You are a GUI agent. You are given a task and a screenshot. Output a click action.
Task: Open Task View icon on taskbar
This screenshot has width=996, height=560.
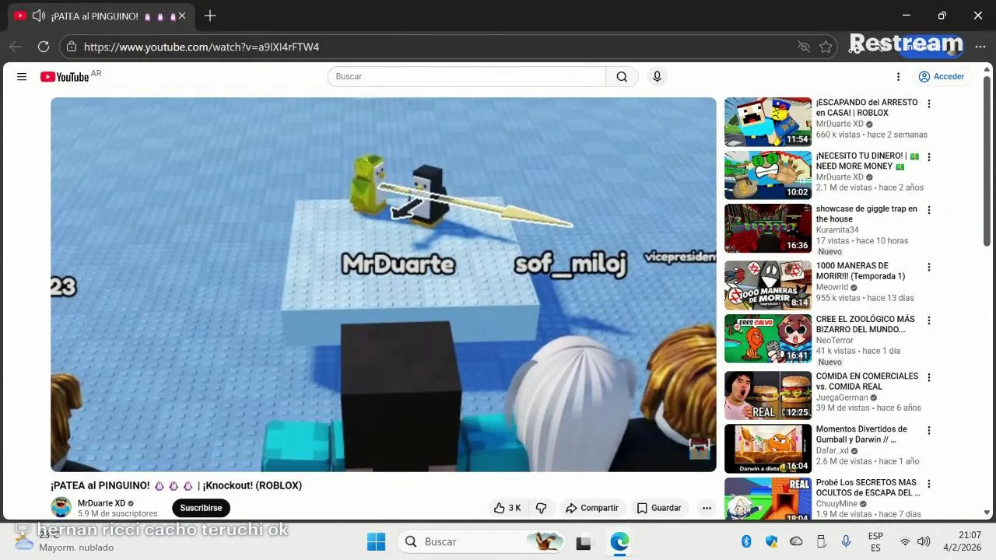point(584,542)
